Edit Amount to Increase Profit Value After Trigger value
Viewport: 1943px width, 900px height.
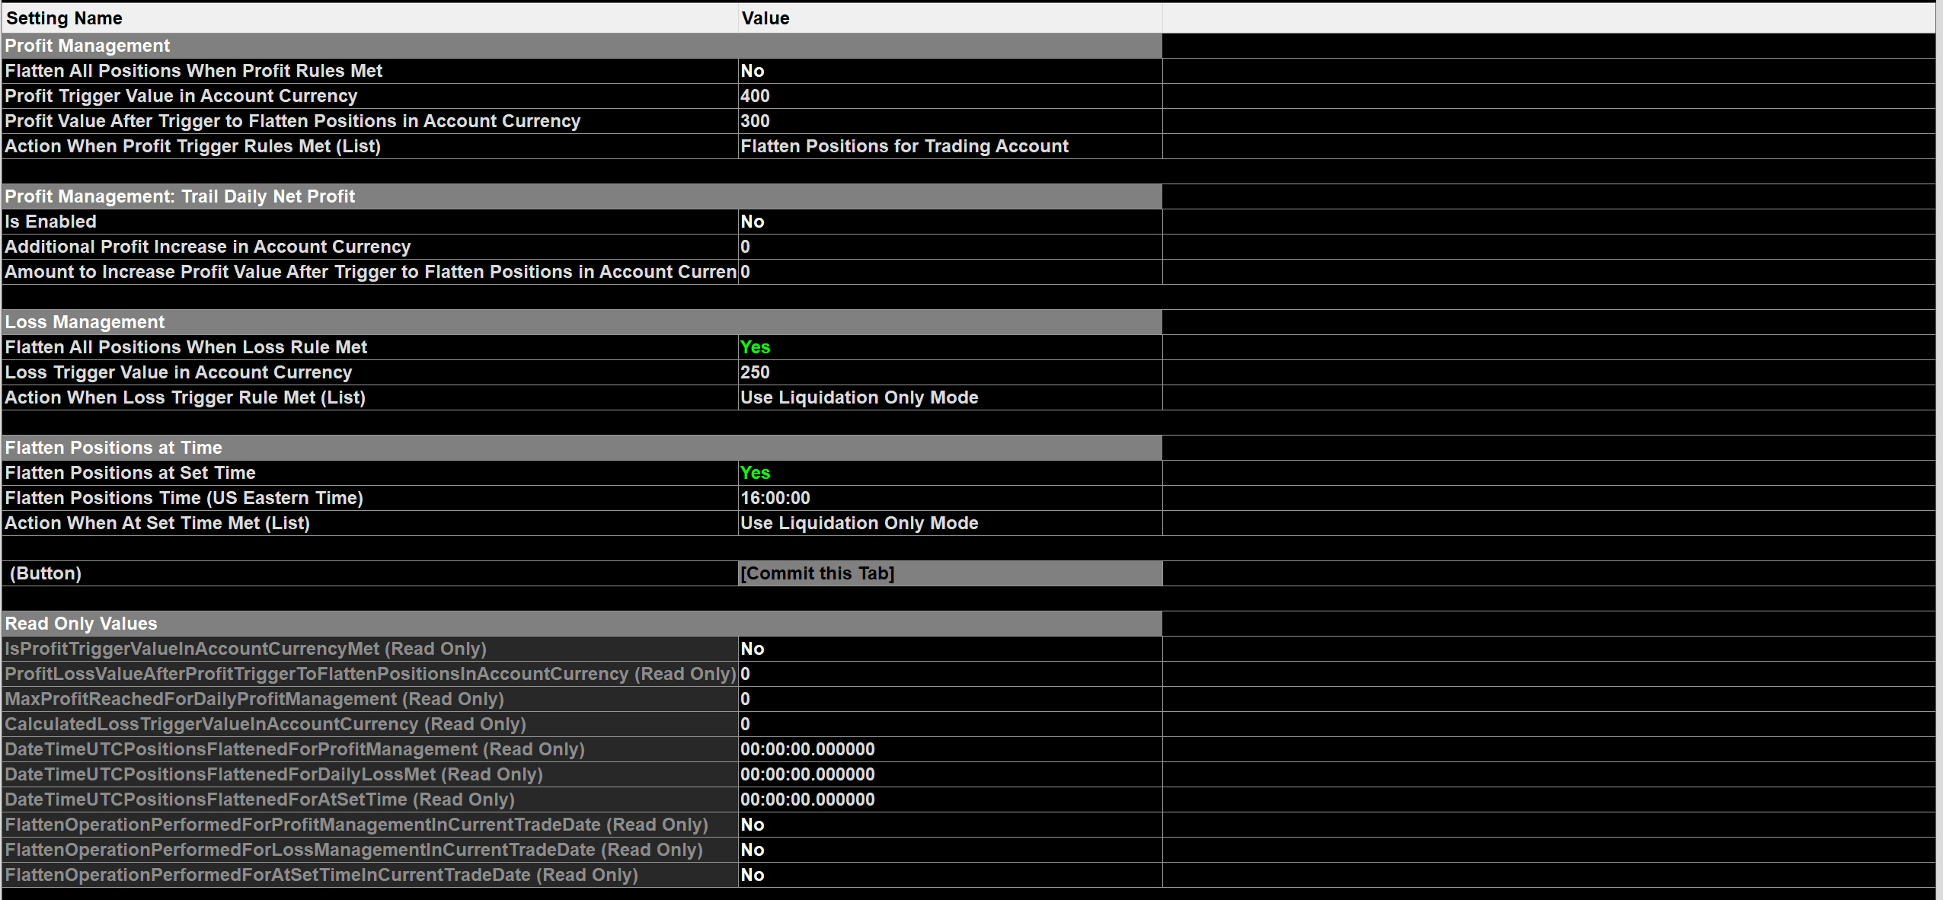click(949, 272)
